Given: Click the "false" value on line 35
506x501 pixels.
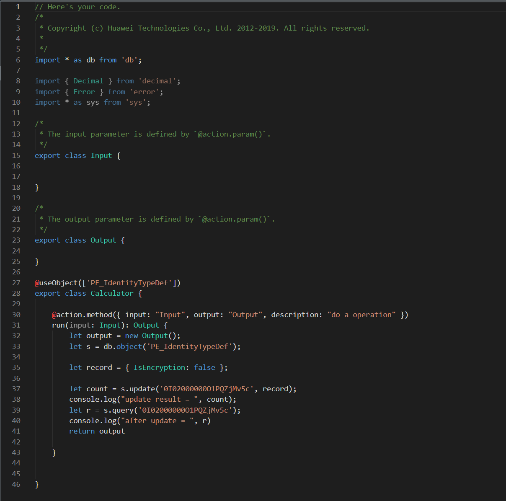Looking at the screenshot, I should click(205, 367).
